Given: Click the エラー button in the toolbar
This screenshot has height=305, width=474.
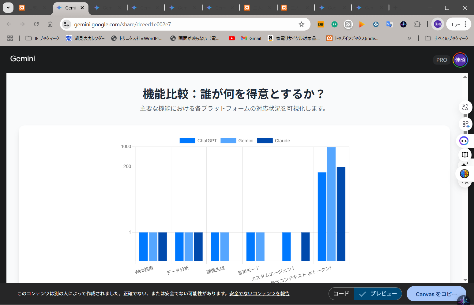Looking at the screenshot, I should pyautogui.click(x=455, y=24).
